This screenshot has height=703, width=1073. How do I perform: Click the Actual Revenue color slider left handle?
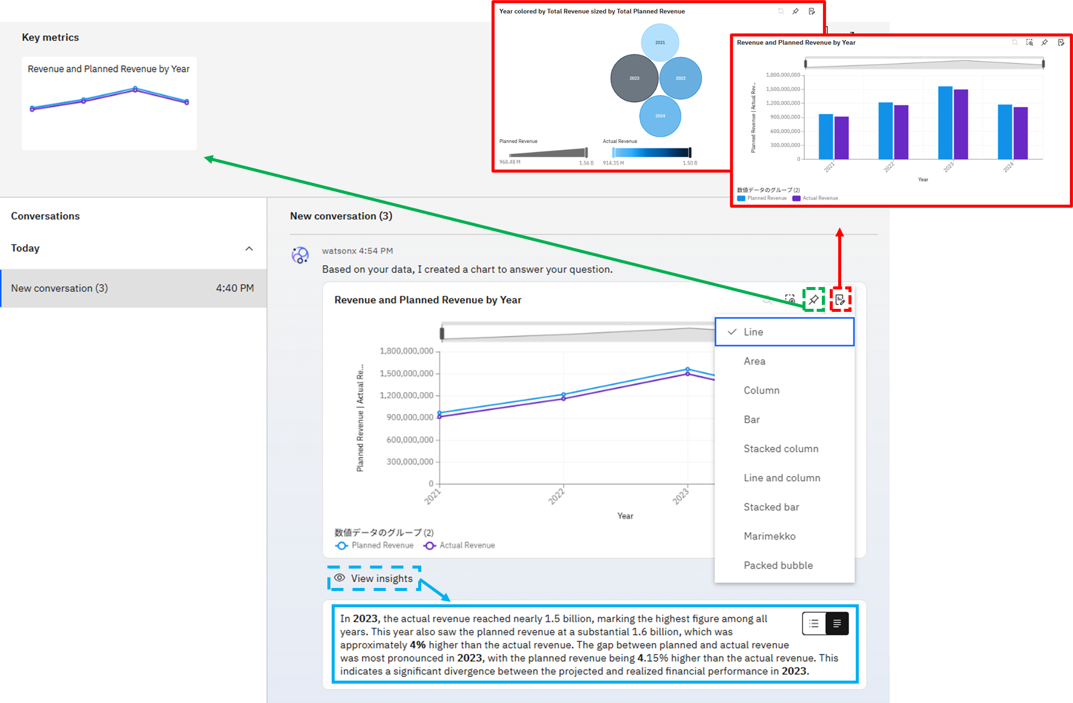613,153
